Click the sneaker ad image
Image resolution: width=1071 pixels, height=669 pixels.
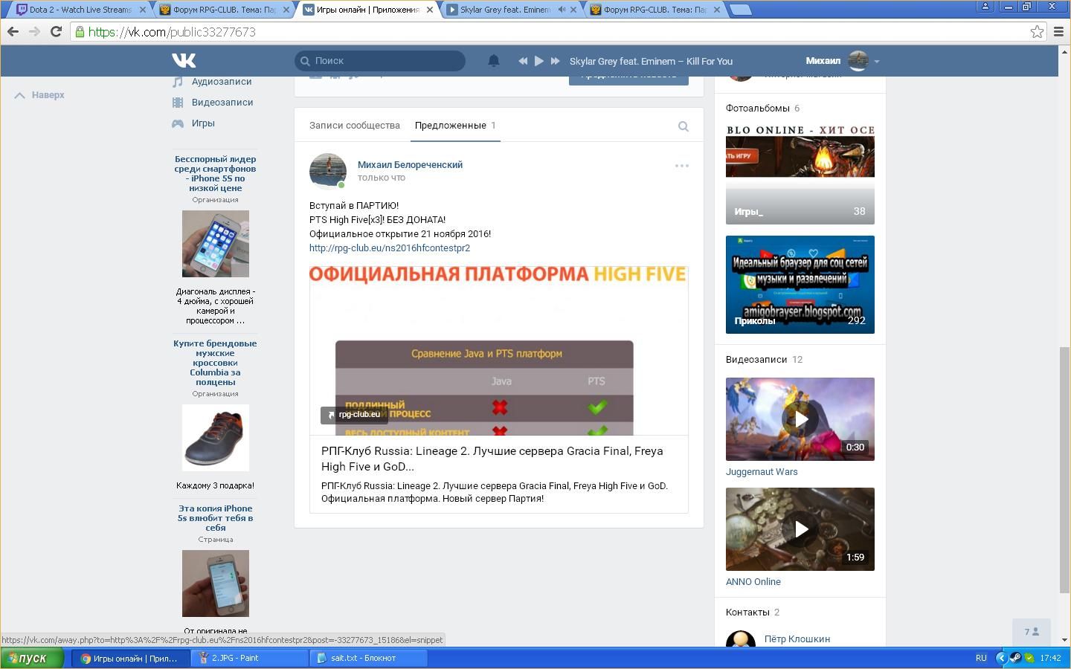coord(216,438)
